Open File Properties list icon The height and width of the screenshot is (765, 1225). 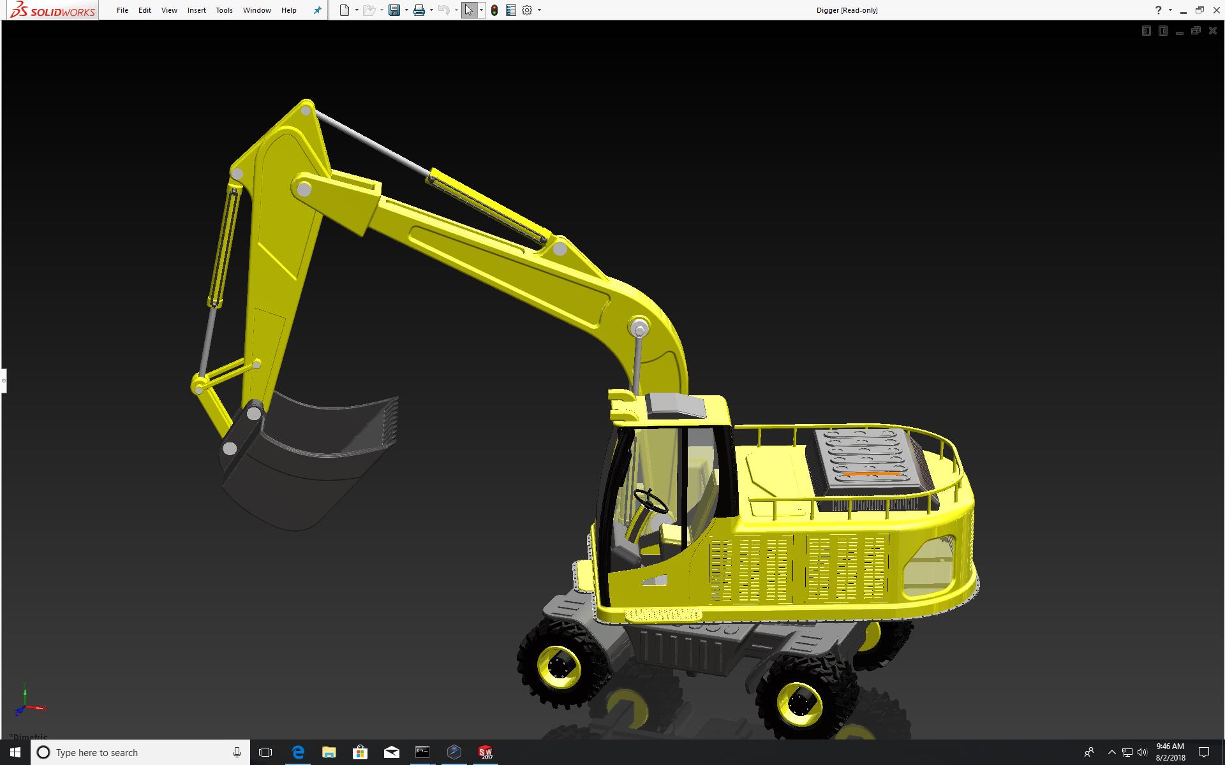(510, 10)
